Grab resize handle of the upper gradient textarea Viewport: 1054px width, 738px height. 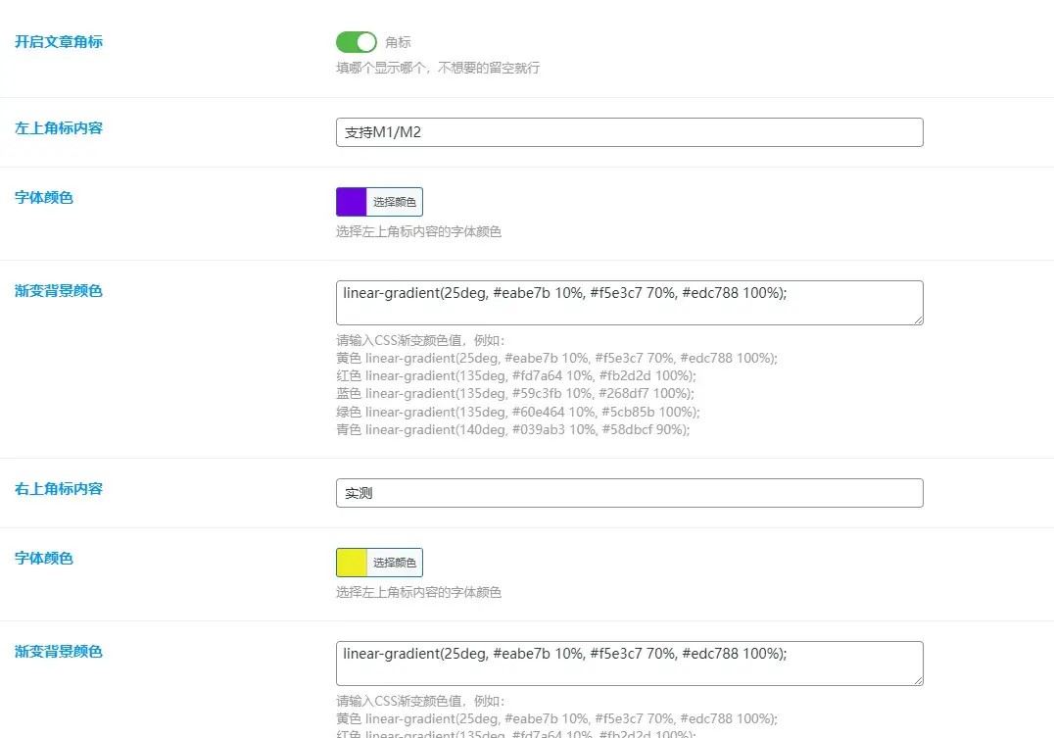918,320
